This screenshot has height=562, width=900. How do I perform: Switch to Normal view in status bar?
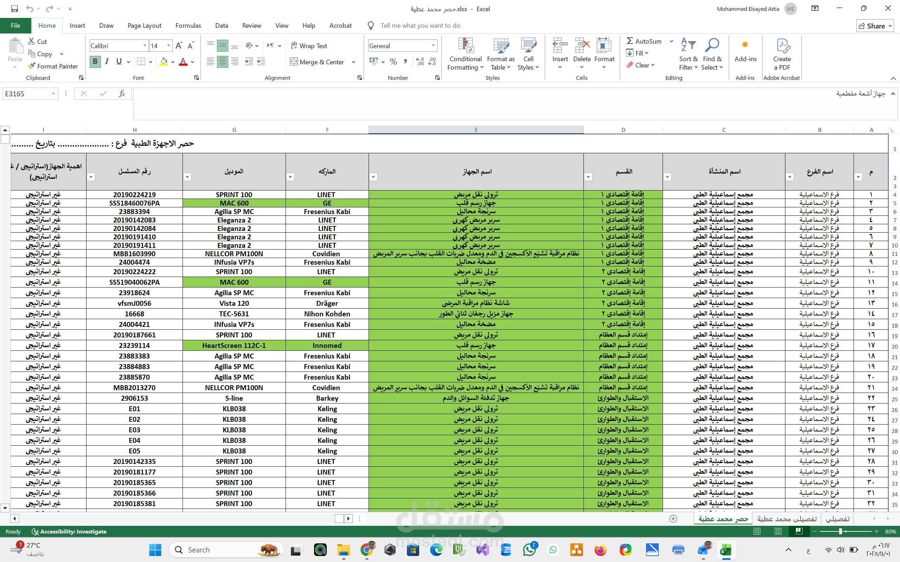point(757,531)
